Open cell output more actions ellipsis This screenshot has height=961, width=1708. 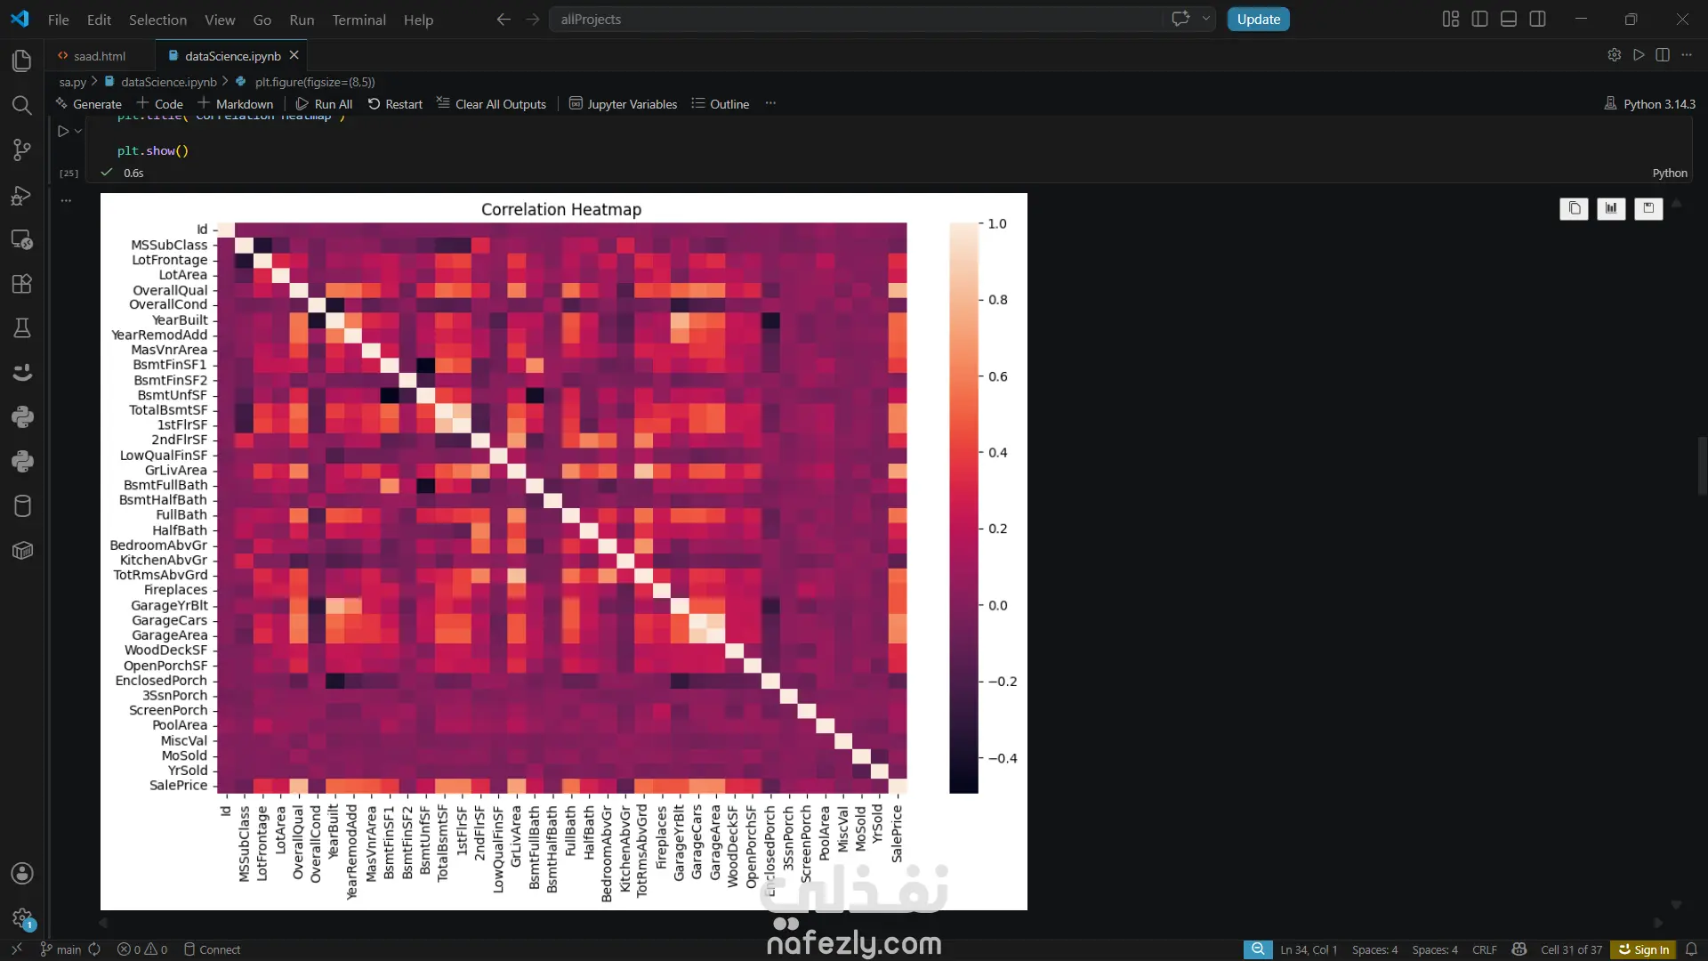pos(66,201)
